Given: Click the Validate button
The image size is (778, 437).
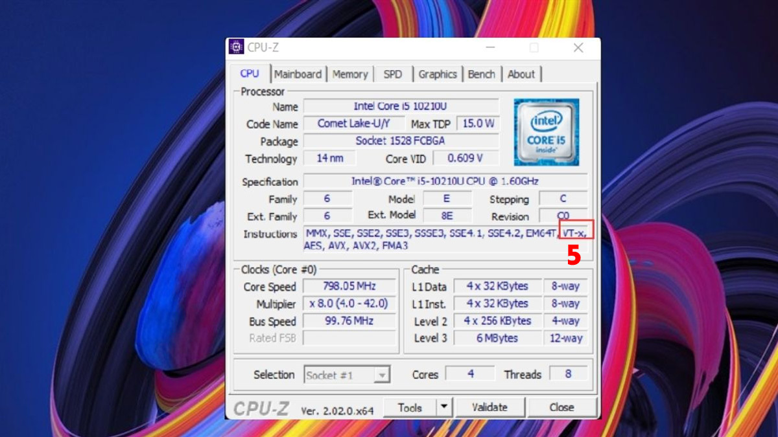Looking at the screenshot, I should pyautogui.click(x=489, y=407).
